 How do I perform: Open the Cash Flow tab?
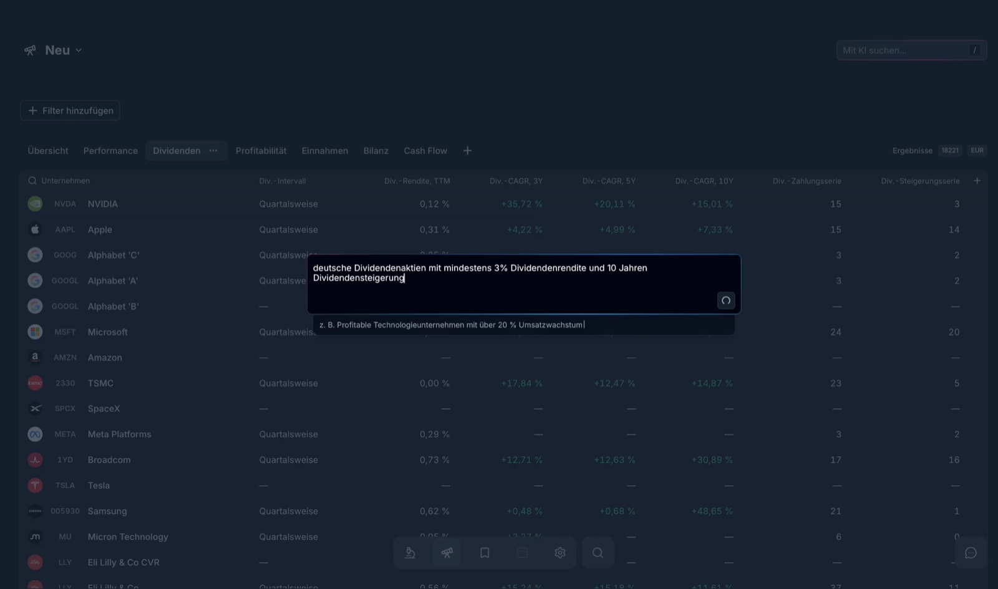(425, 151)
